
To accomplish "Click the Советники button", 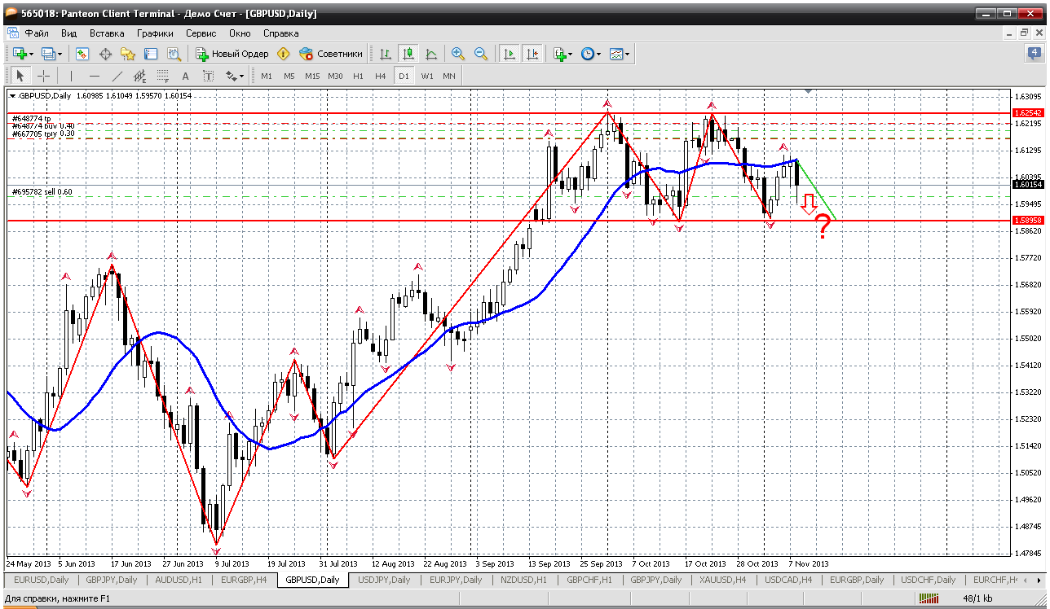I will pyautogui.click(x=331, y=54).
